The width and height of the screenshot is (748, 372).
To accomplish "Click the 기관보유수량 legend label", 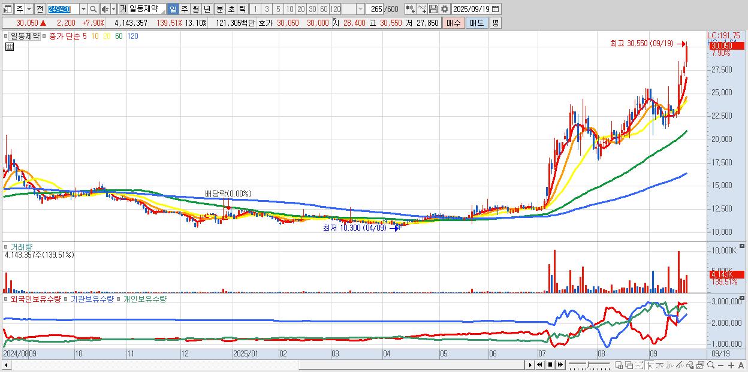I will coord(92,298).
